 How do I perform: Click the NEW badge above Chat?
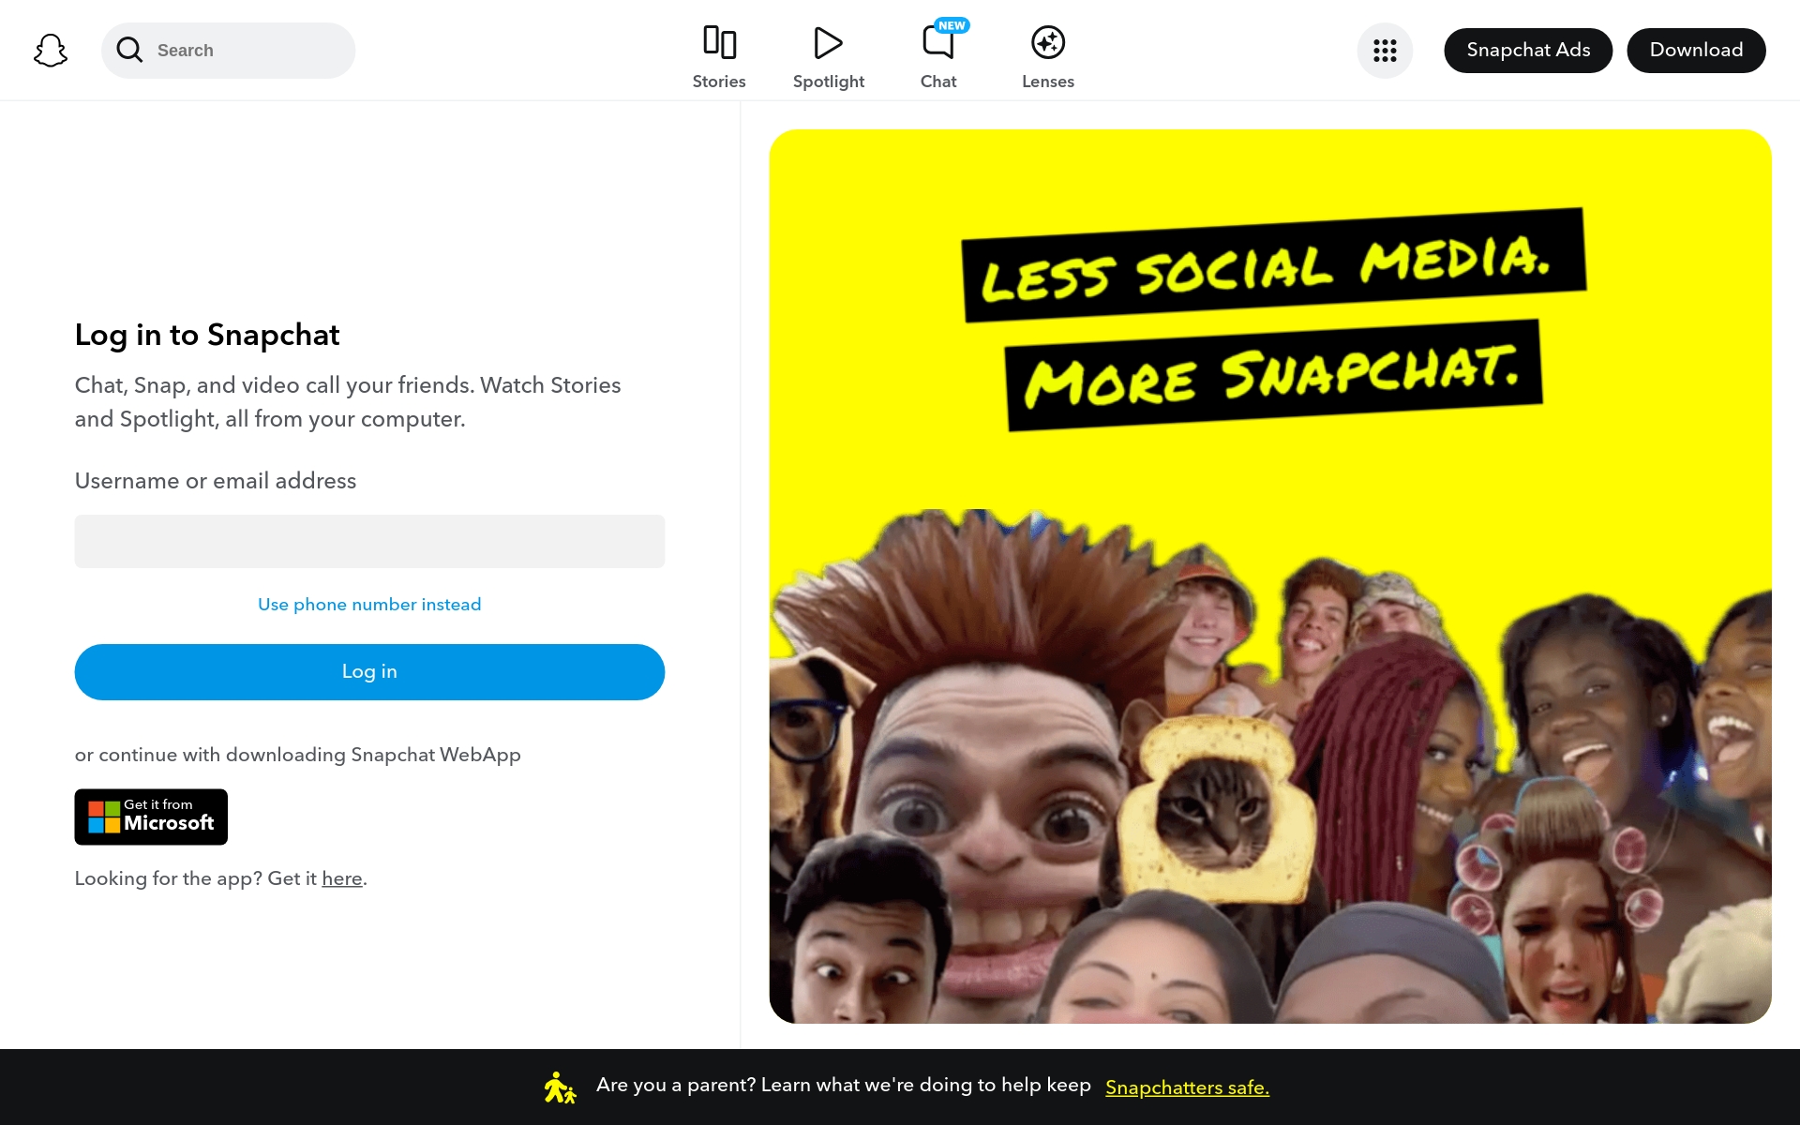952,25
